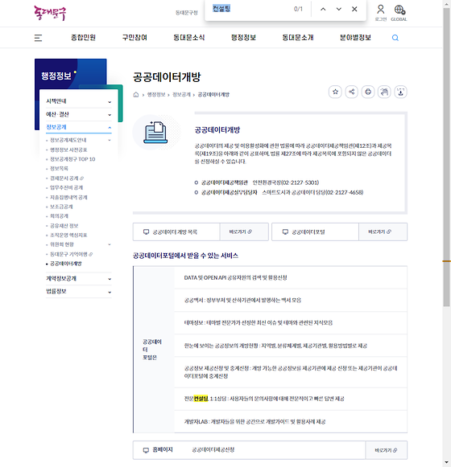The width and height of the screenshot is (451, 467).
Task: Click the highlighted 컨설팅 search match
Action: coord(201,399)
